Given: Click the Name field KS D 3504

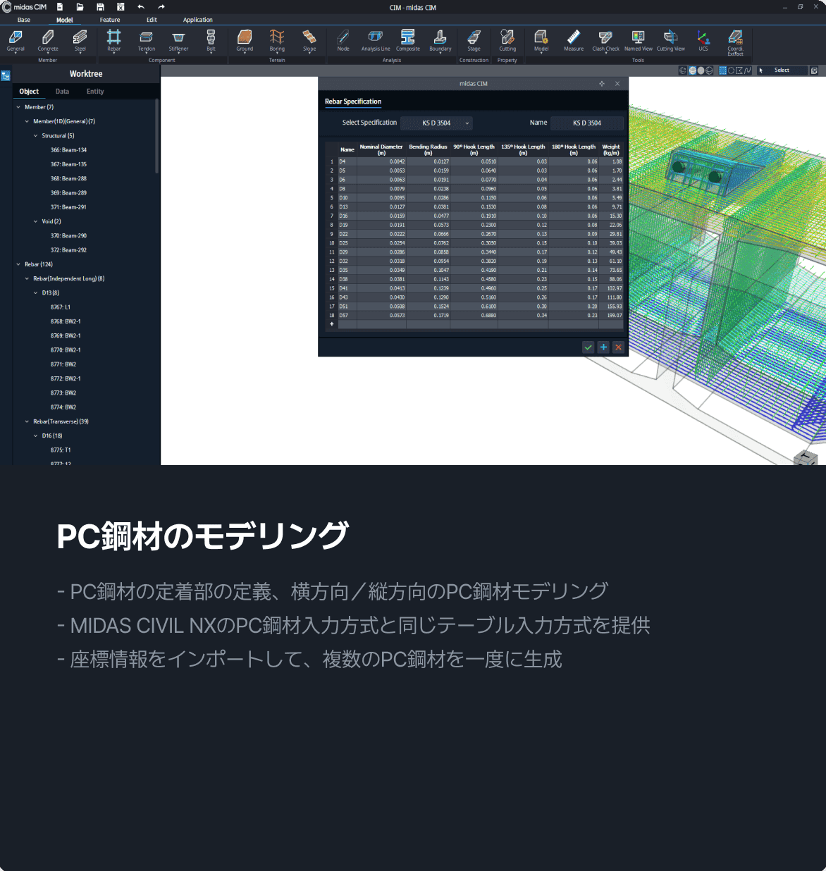Looking at the screenshot, I should click(x=586, y=123).
